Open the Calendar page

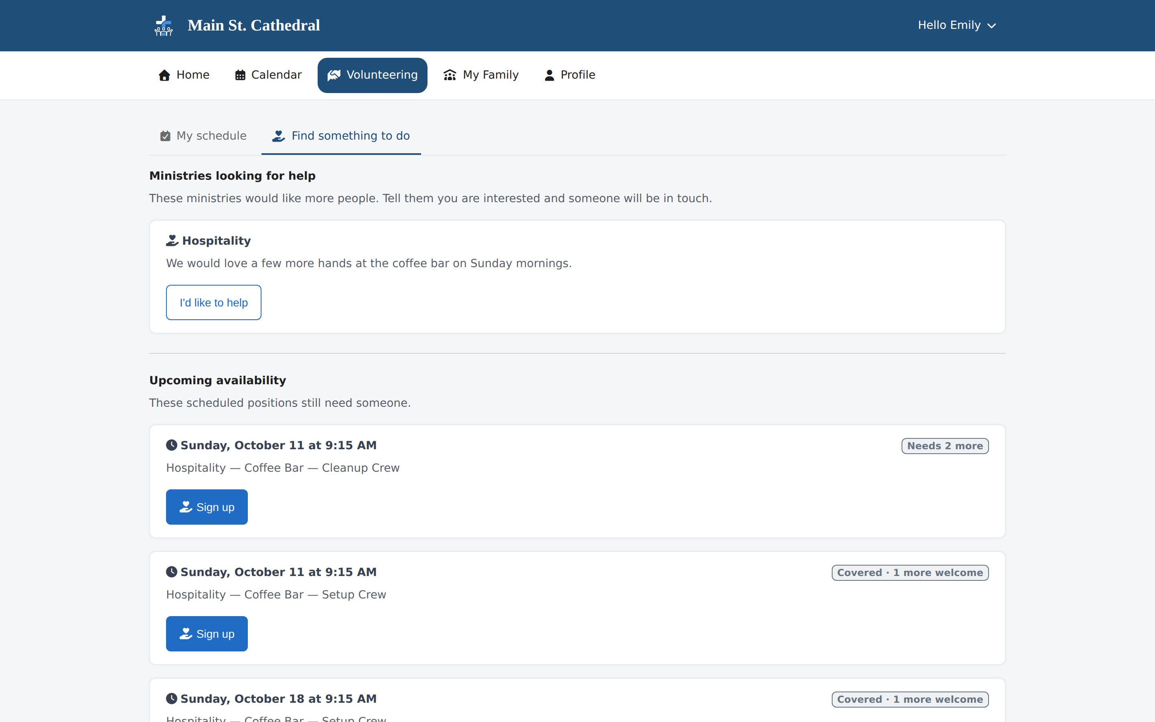pos(268,75)
